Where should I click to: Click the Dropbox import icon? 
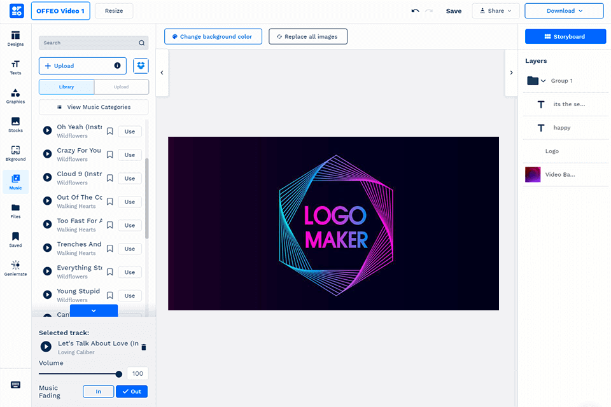141,66
